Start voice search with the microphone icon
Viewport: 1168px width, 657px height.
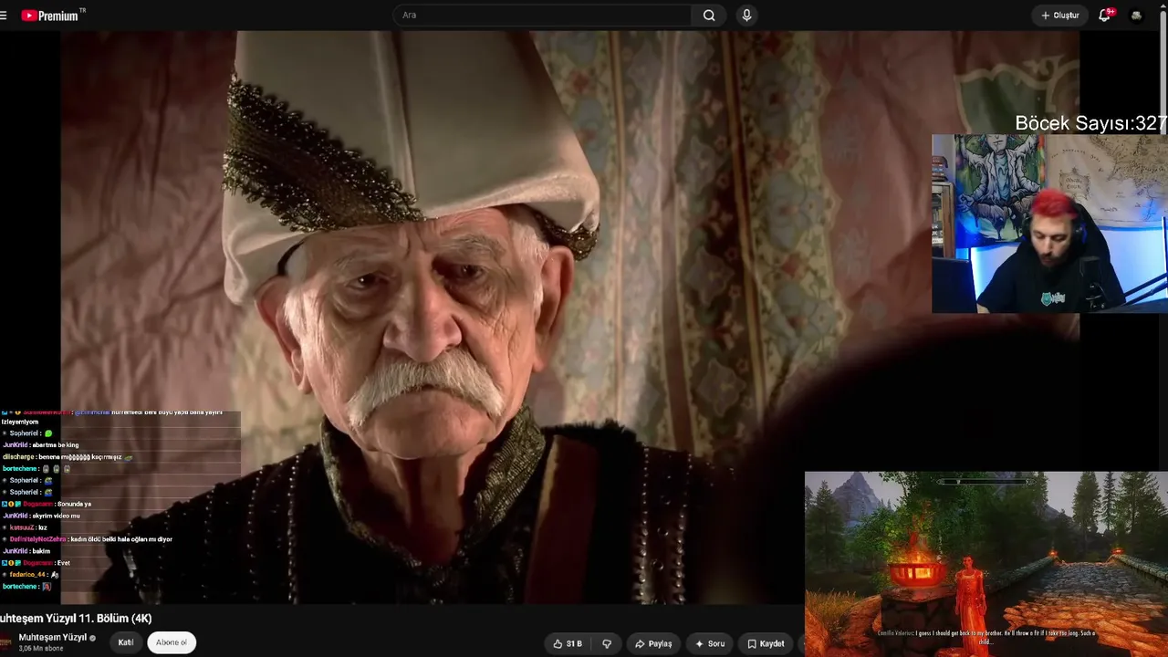746,16
